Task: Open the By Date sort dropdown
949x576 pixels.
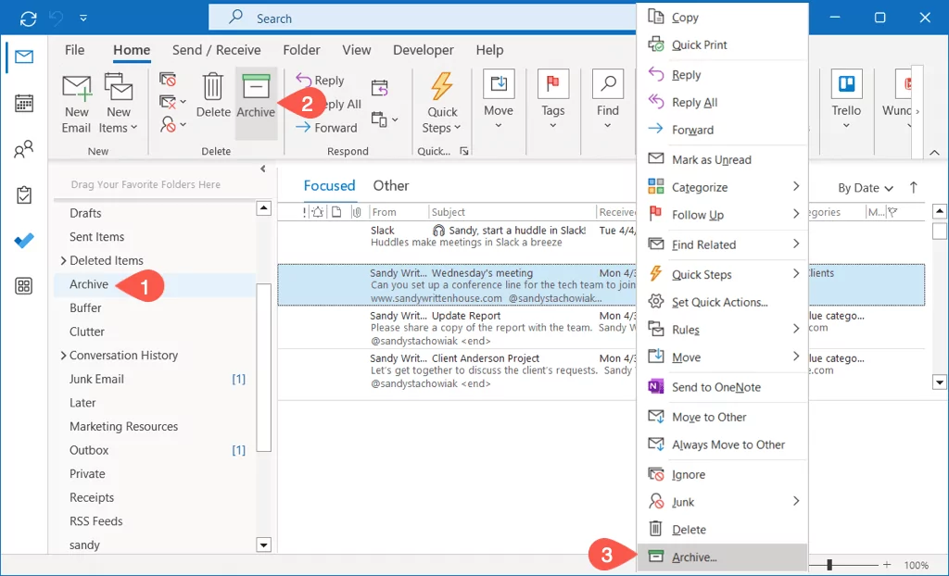Action: [866, 188]
